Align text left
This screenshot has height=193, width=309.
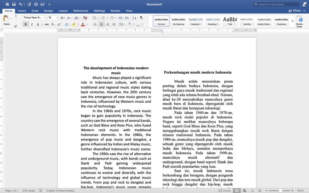95,24
